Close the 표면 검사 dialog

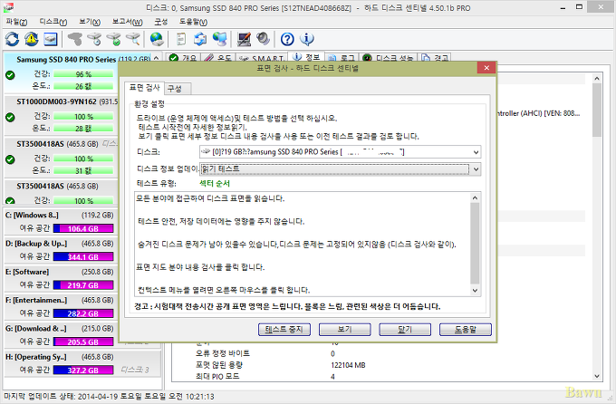coord(486,68)
